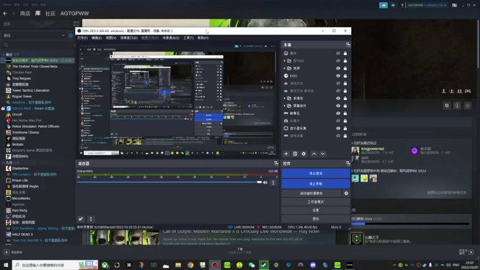Add game to favorites with star icon
This screenshot has width=480, height=270.
click(467, 106)
